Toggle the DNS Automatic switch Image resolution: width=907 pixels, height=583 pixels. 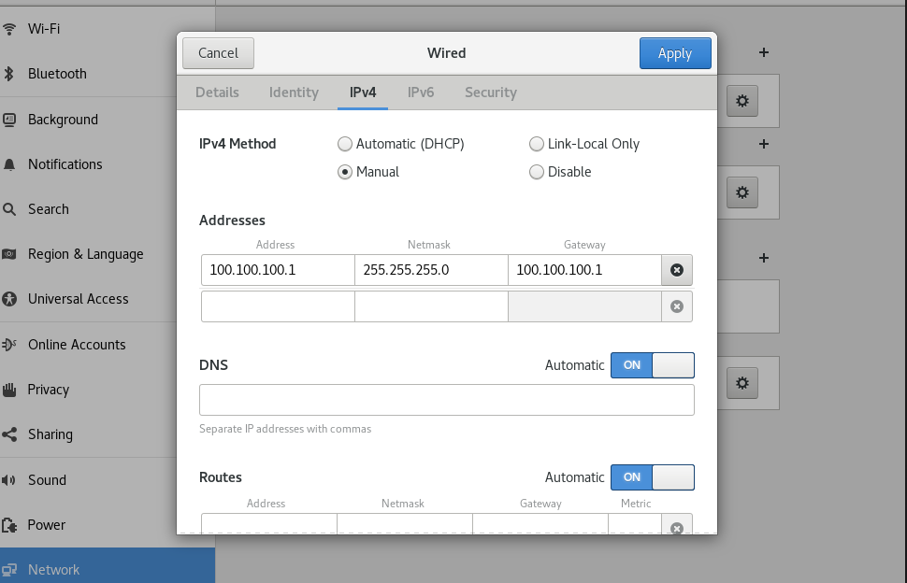tap(653, 365)
